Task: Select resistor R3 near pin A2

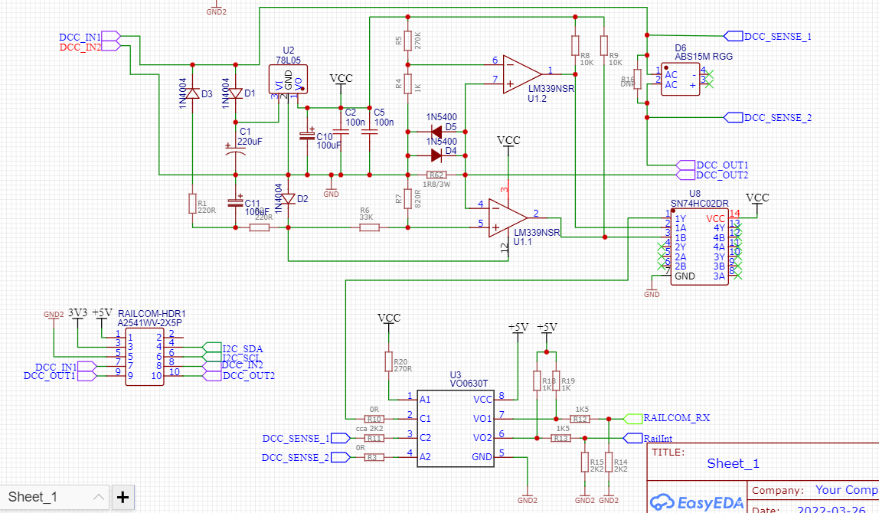Action: pos(374,457)
